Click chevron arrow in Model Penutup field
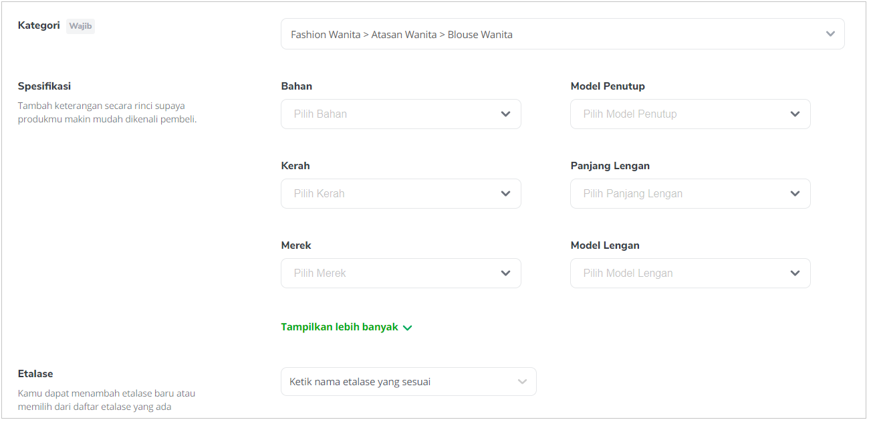Screen dimensions: 869x422 (x=795, y=114)
